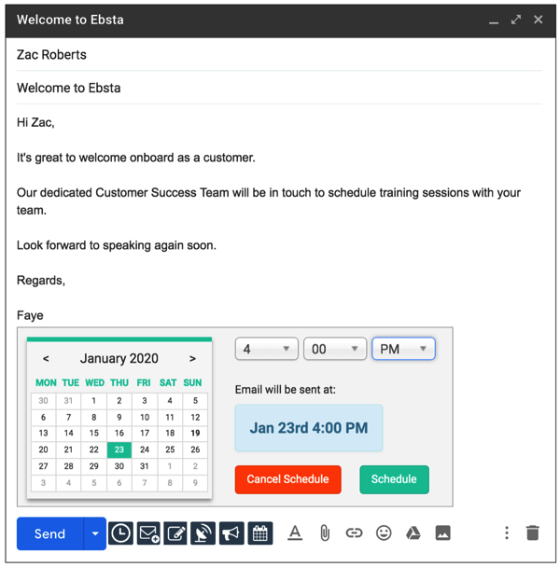Attach a file with paperclip icon

point(325,533)
